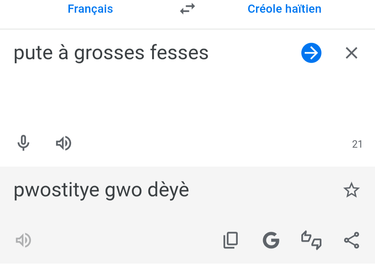Share the translation result

(x=352, y=240)
